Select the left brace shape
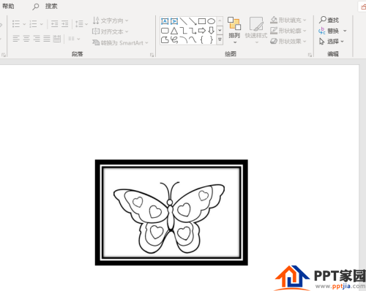Viewport: 366px width, 291px height. (x=202, y=39)
